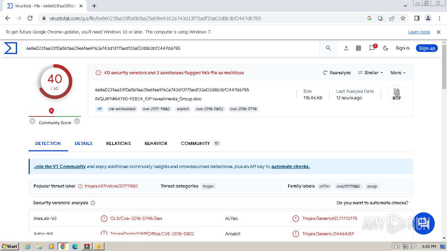Vote malicious with community score X

[x=32, y=121]
